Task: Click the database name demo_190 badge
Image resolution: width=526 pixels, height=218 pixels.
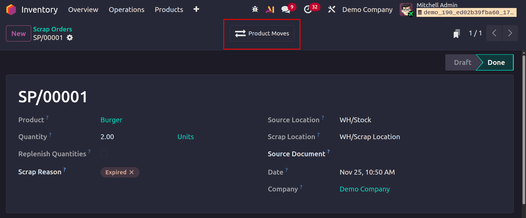Action: pos(467,13)
